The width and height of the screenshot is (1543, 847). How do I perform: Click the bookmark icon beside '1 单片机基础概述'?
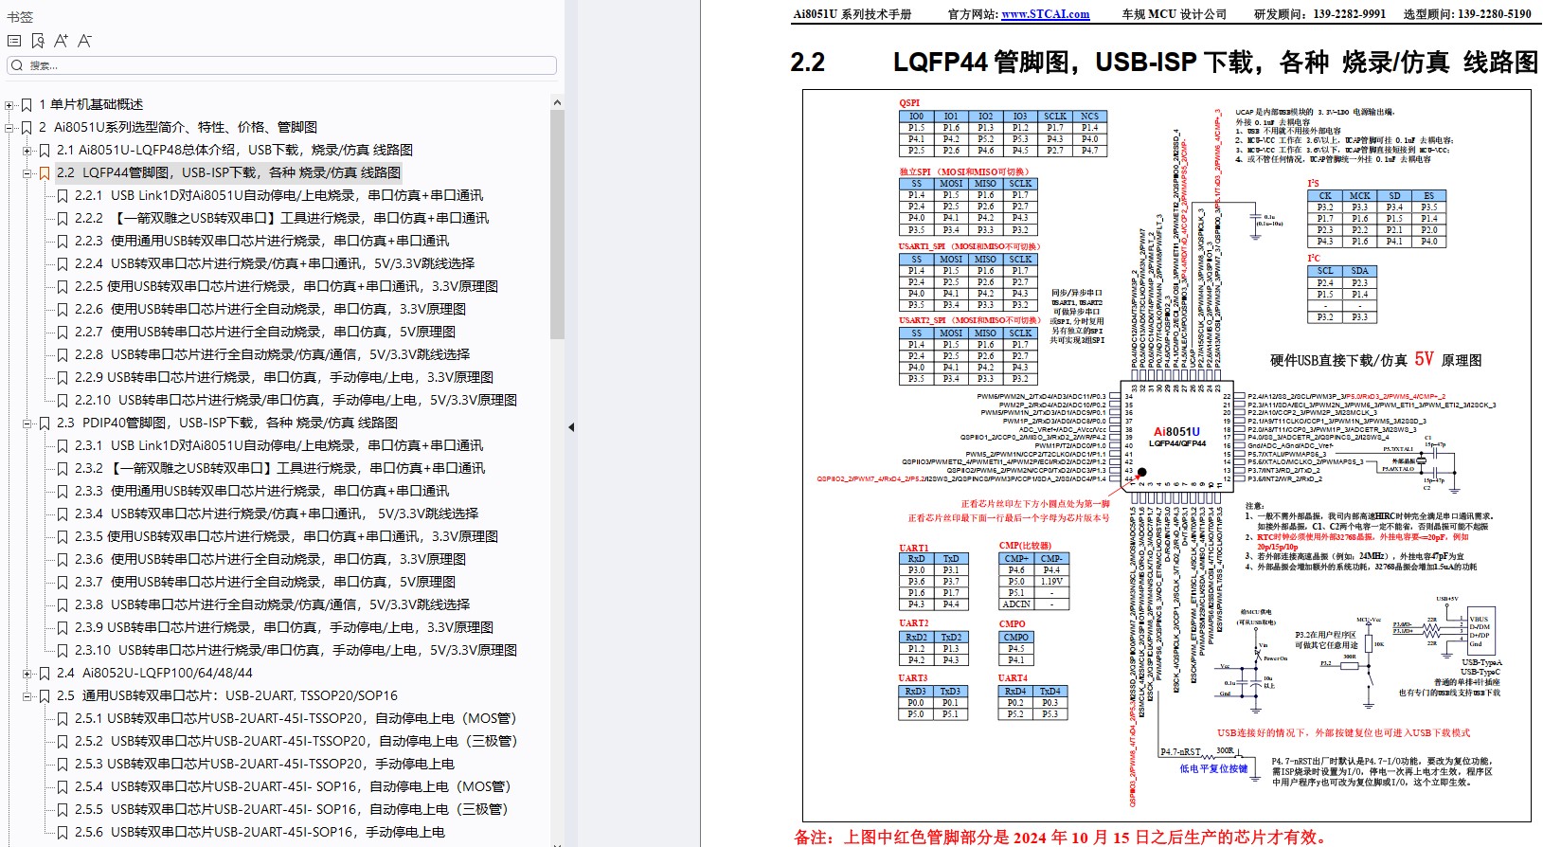pos(27,104)
